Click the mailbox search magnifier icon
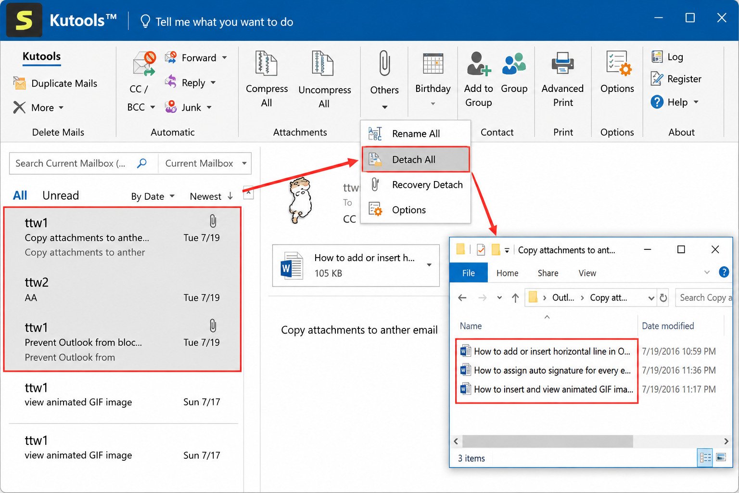Image resolution: width=739 pixels, height=493 pixels. pyautogui.click(x=142, y=164)
